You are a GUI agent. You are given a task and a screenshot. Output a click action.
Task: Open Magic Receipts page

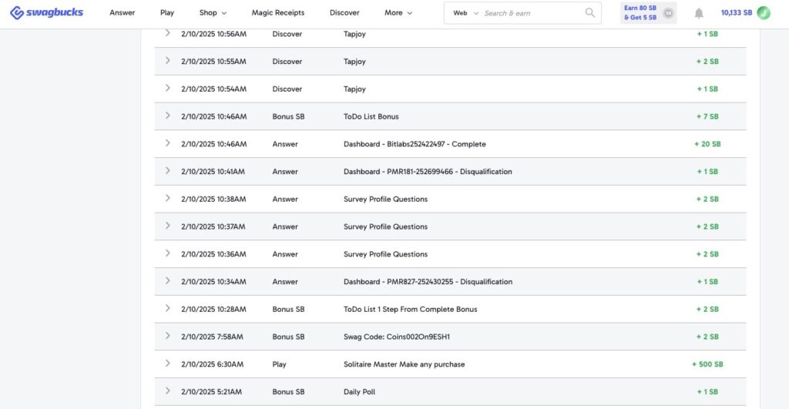277,13
